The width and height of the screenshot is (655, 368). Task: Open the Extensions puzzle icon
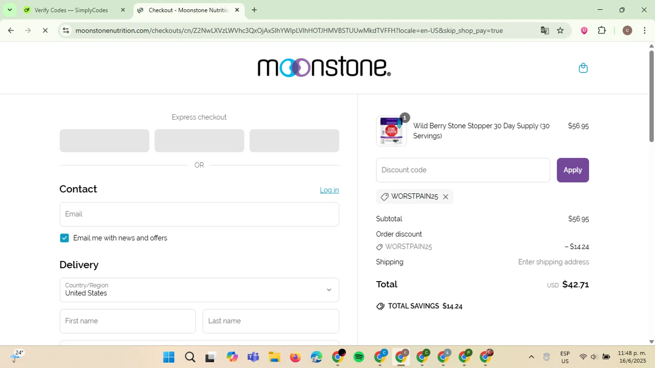click(x=602, y=31)
